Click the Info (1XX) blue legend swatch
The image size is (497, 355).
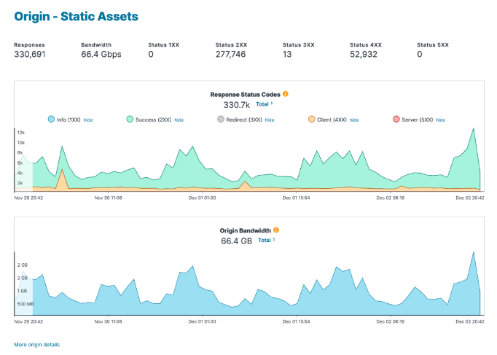point(51,119)
